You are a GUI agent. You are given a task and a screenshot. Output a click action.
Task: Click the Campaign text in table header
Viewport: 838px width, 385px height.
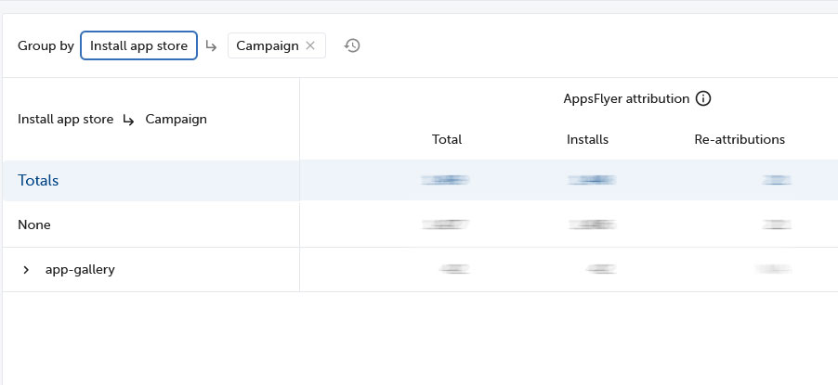pos(176,119)
